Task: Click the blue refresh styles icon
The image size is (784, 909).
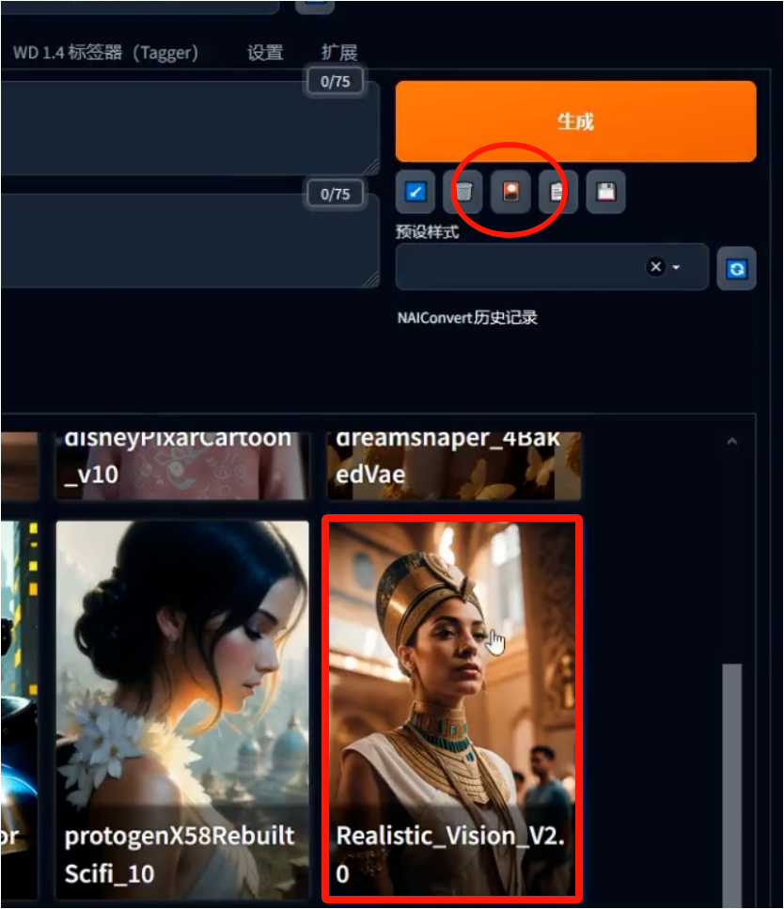Action: coord(736,269)
